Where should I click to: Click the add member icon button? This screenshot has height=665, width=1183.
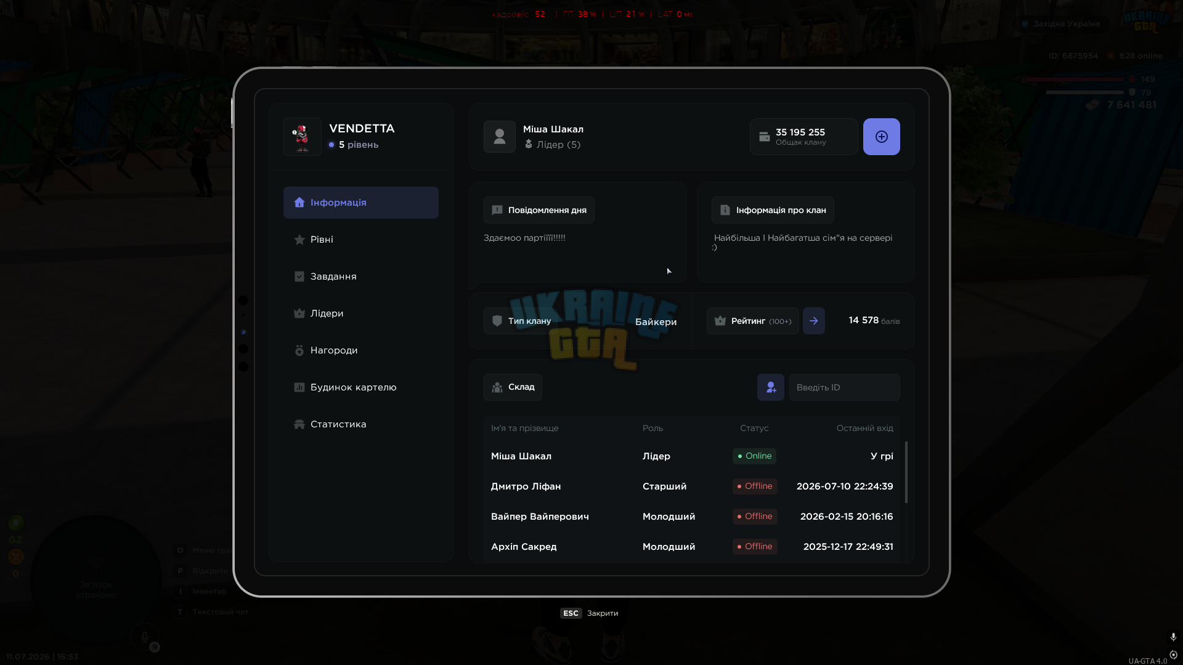click(x=771, y=387)
